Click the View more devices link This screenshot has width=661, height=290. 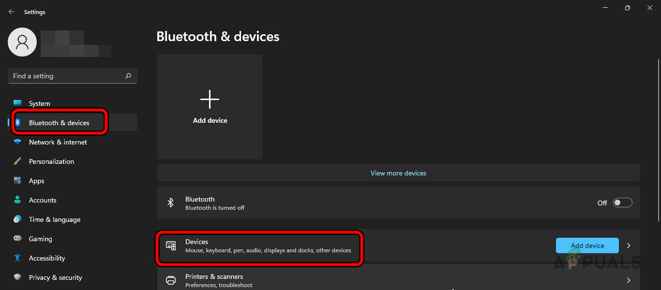398,173
